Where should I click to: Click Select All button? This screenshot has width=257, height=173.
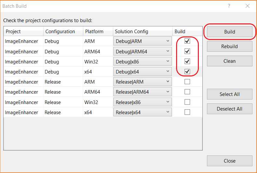(x=229, y=94)
